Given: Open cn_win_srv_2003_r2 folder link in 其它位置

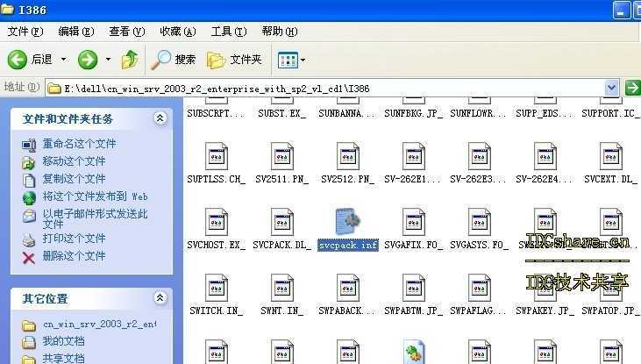Looking at the screenshot, I should (x=100, y=324).
